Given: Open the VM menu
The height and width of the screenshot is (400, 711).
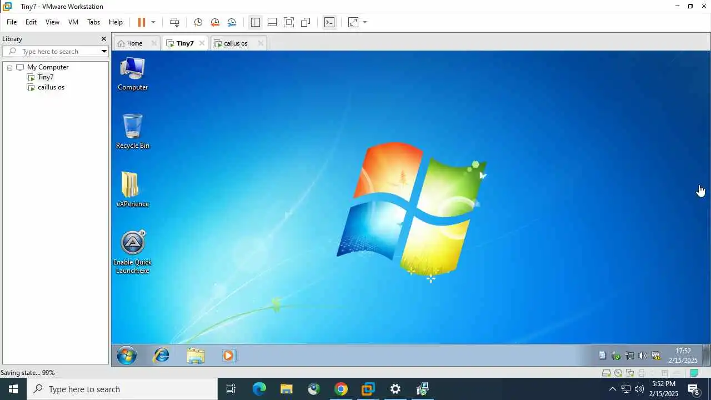Looking at the screenshot, I should click(x=73, y=22).
